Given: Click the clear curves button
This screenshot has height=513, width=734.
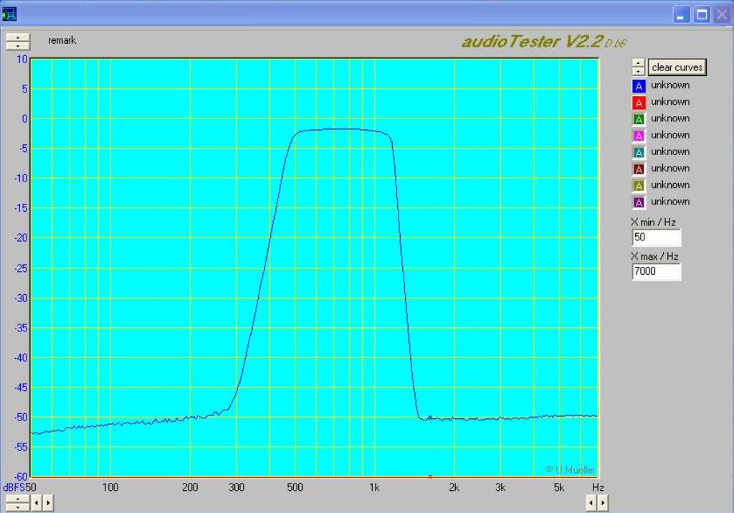Looking at the screenshot, I should pos(677,67).
